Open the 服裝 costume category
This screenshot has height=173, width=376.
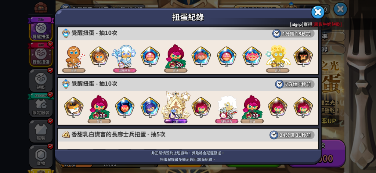pyautogui.click(x=41, y=131)
